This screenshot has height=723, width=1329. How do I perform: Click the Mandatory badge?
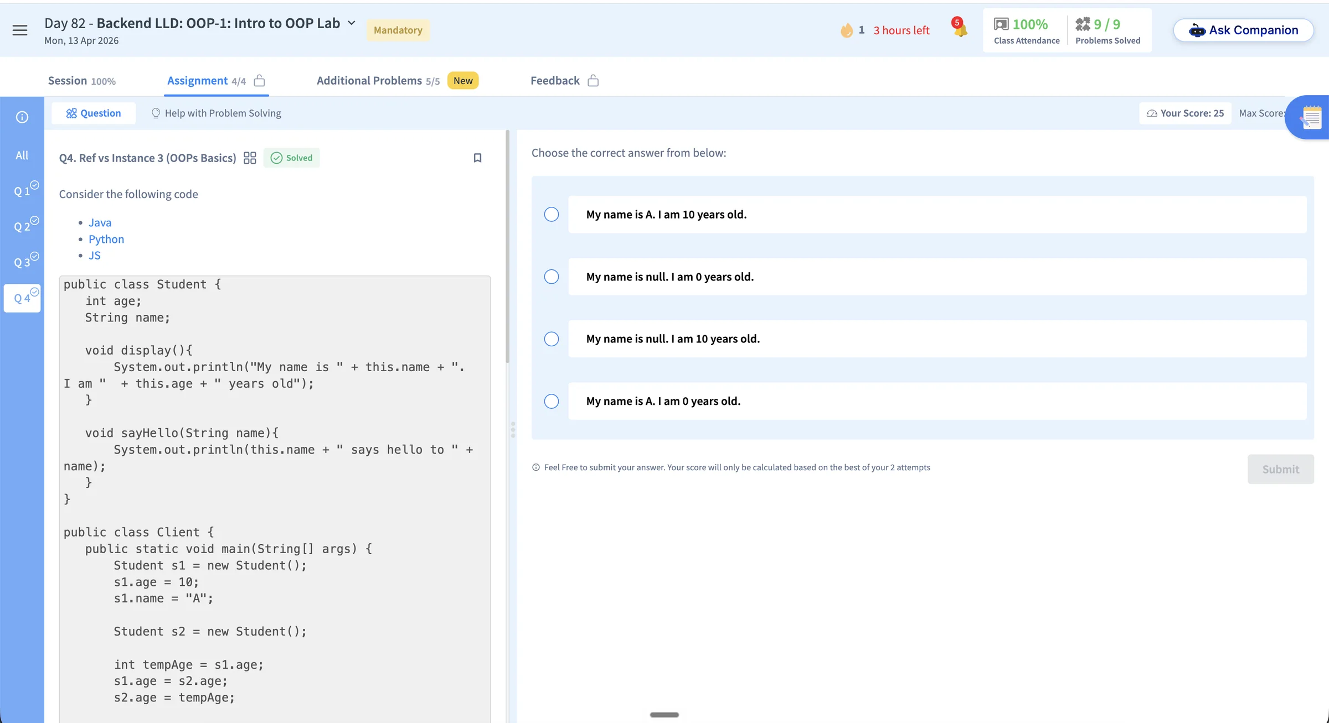[398, 30]
